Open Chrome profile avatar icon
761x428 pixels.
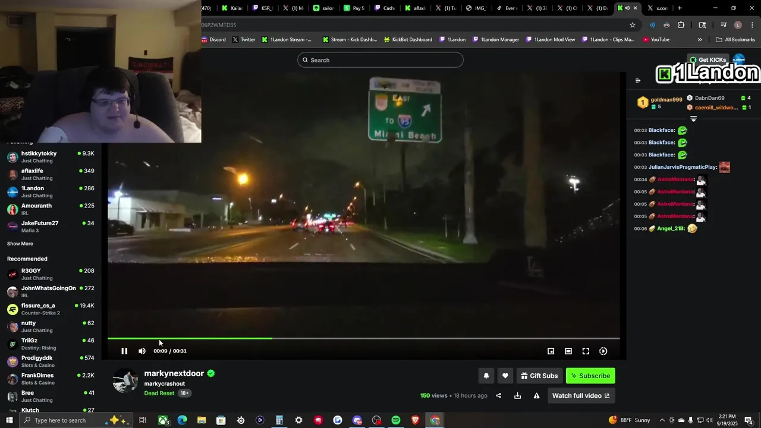point(738,25)
